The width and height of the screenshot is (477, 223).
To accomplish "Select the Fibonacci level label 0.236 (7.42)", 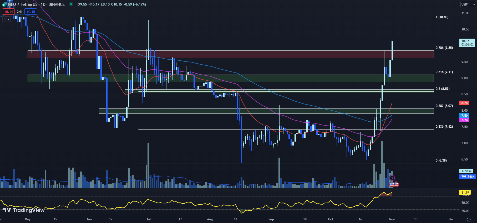I will [444, 127].
